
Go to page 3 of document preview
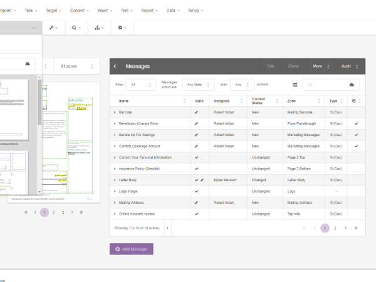63,212
